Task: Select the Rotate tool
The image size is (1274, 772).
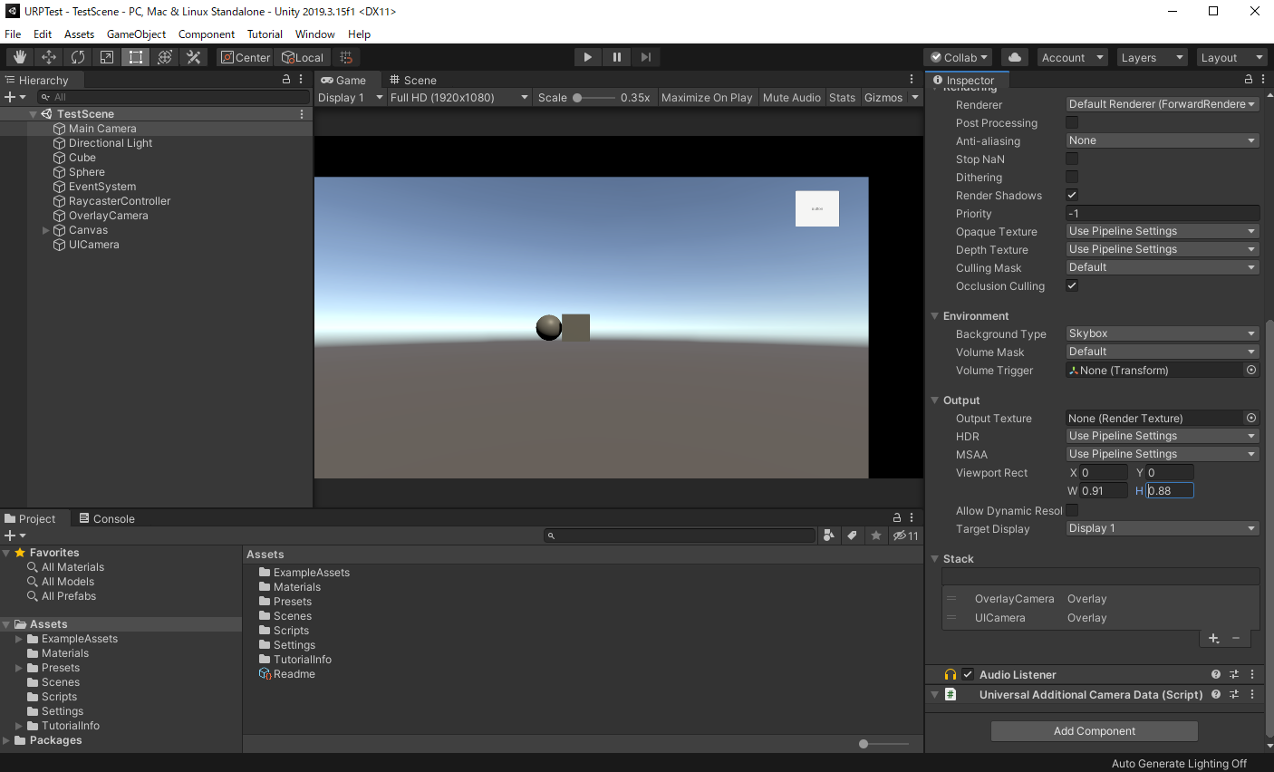Action: click(x=77, y=57)
